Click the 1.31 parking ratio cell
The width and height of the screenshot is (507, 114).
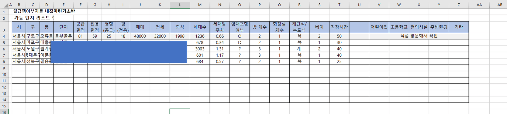(x=220, y=49)
